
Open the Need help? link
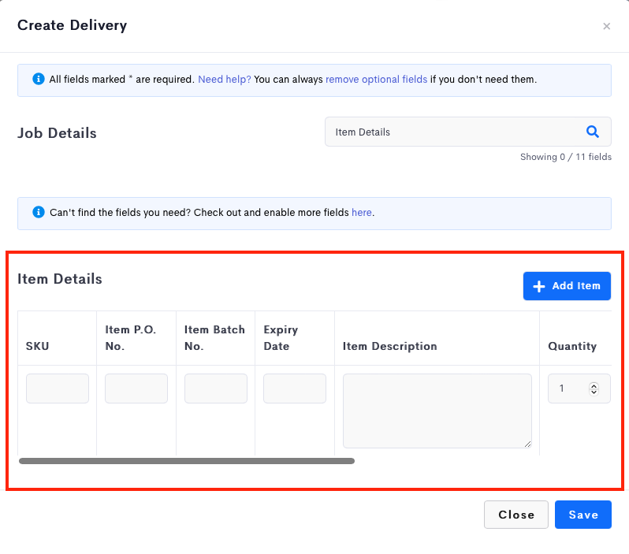point(224,79)
